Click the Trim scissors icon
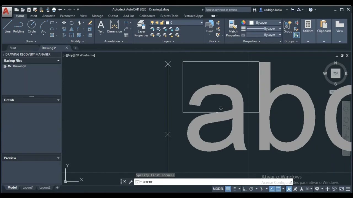Screen dimensions: 353x198 79,23
